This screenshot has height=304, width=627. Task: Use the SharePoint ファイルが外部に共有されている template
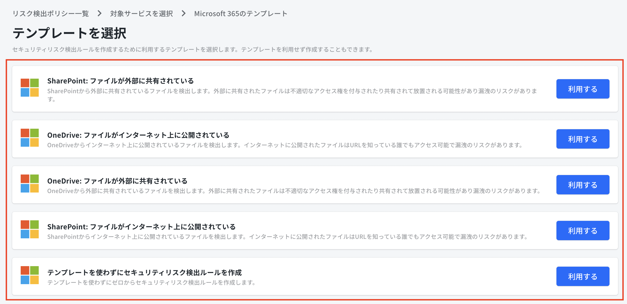pos(583,89)
